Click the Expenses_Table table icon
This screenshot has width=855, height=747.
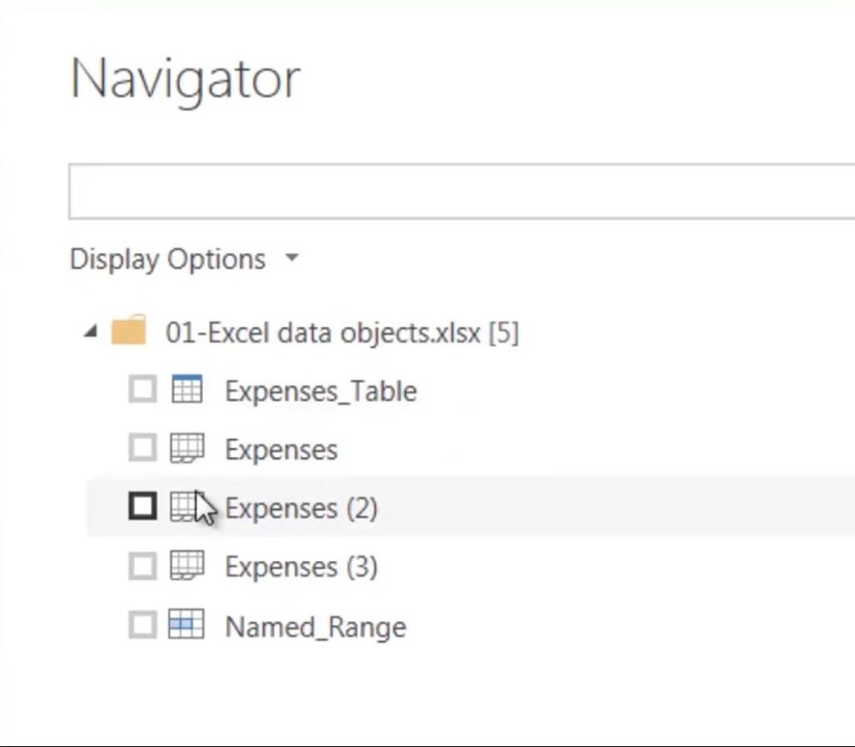click(x=187, y=389)
